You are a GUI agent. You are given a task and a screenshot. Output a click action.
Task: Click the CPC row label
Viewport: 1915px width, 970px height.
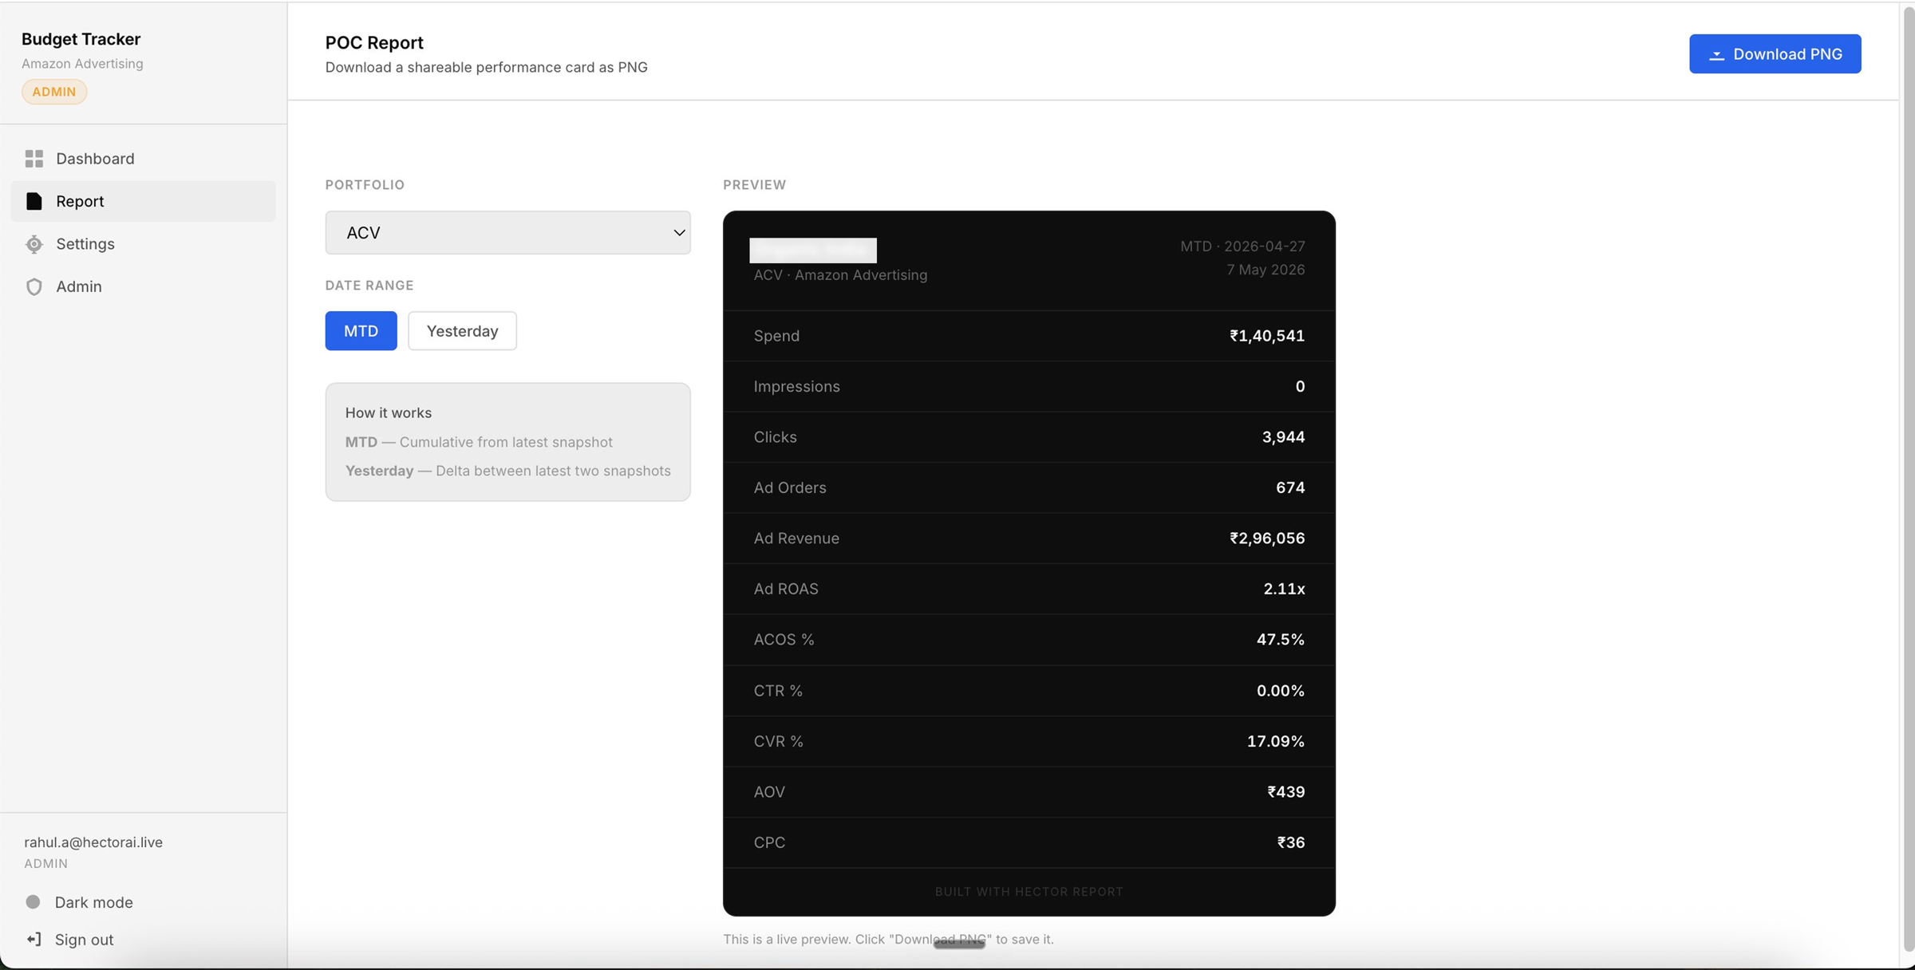click(769, 842)
